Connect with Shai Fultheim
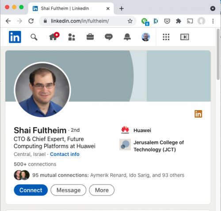Screen dimensions: 221x211 [31, 190]
